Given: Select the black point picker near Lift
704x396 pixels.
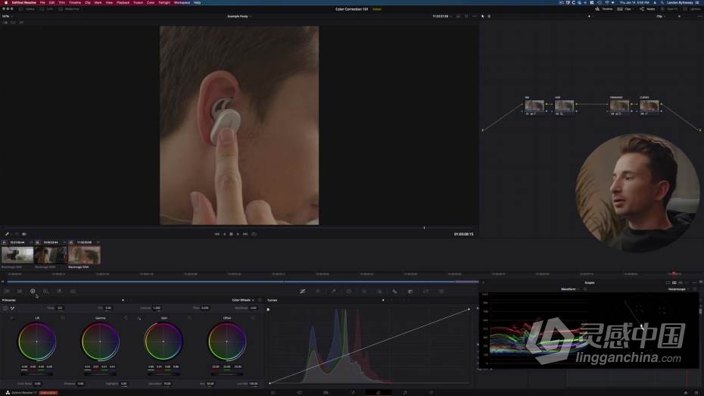Looking at the screenshot, I should (x=11, y=318).
